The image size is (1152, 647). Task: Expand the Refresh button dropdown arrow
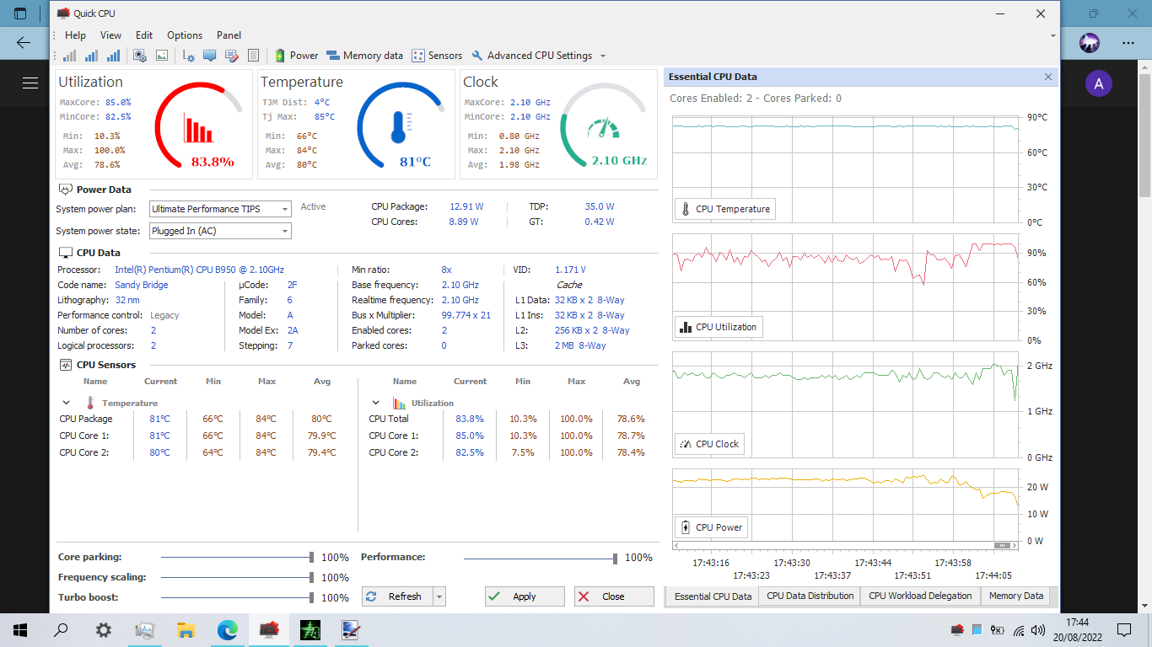click(x=439, y=596)
